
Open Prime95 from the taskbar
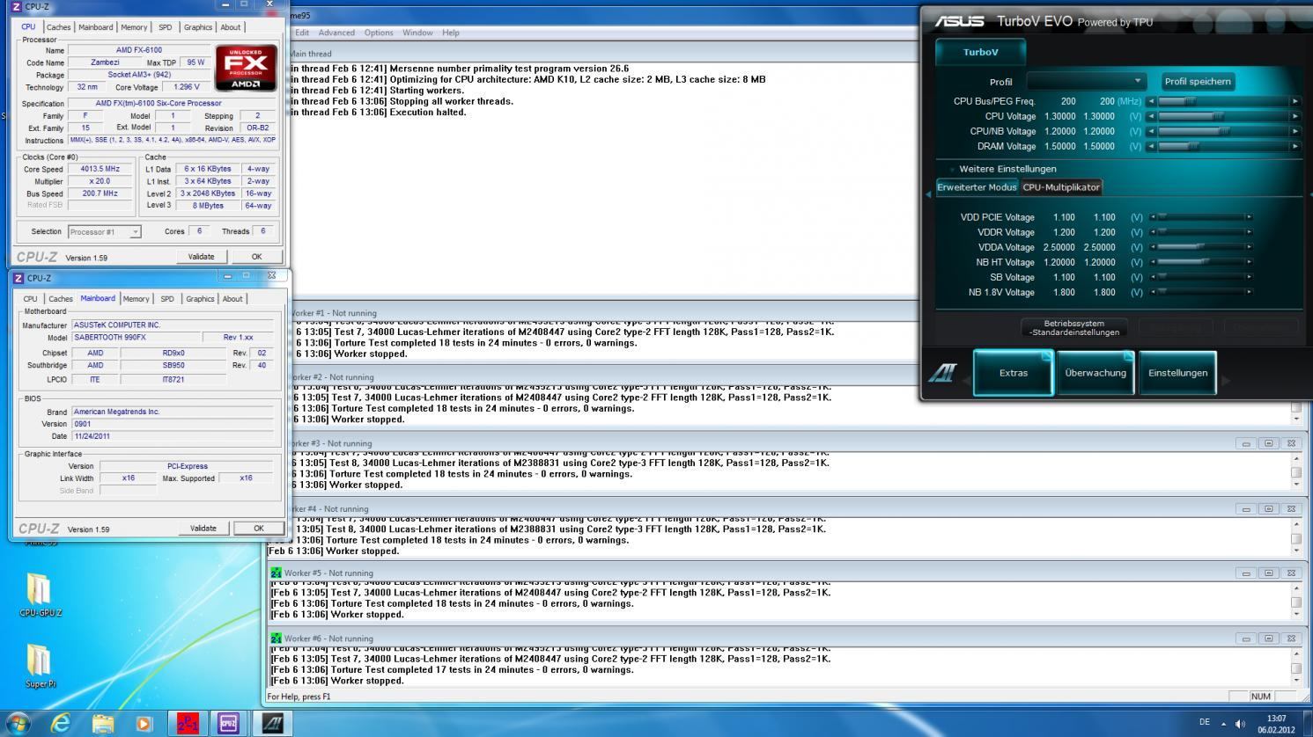click(188, 723)
